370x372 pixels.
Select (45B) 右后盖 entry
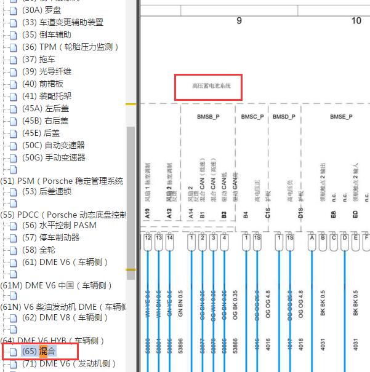click(x=45, y=121)
